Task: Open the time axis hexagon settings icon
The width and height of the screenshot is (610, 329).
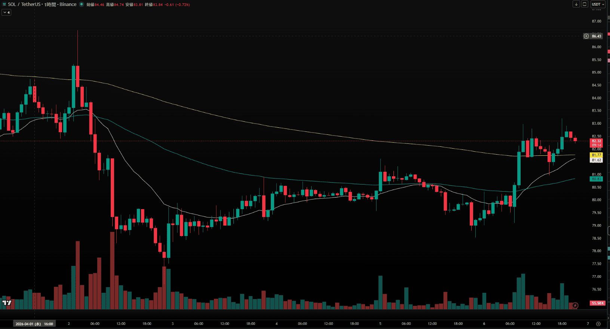Action: point(598,324)
